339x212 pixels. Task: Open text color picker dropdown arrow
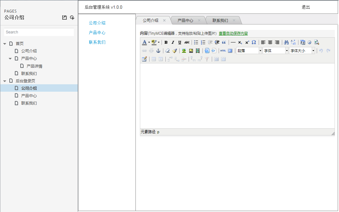pos(149,42)
